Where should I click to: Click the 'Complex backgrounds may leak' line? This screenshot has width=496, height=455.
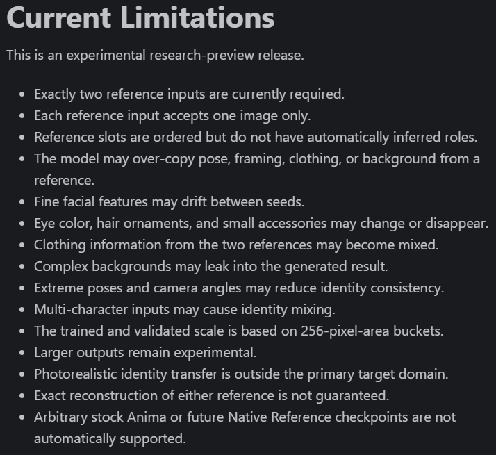tap(211, 267)
